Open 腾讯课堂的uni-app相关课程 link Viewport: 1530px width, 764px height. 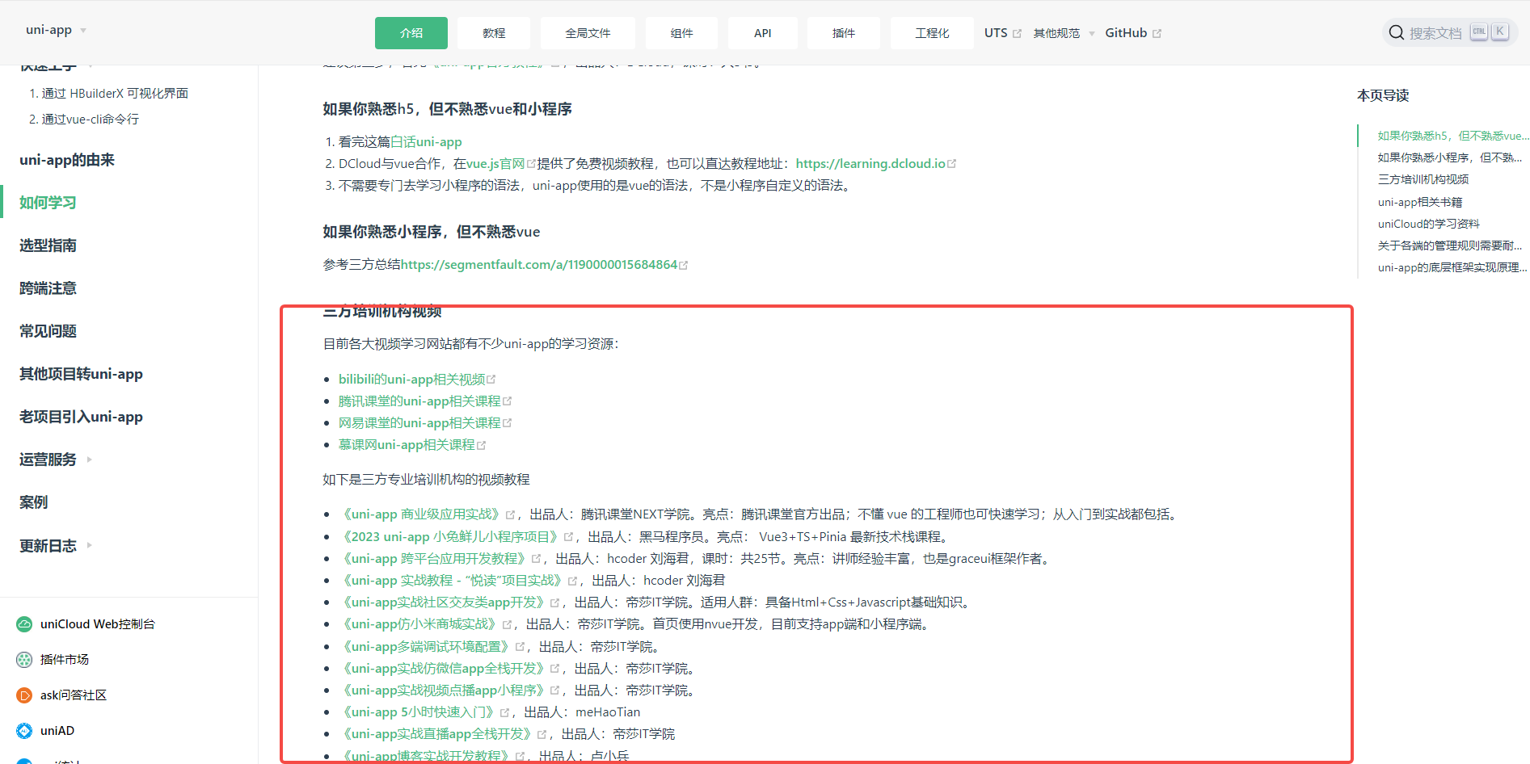pos(419,401)
